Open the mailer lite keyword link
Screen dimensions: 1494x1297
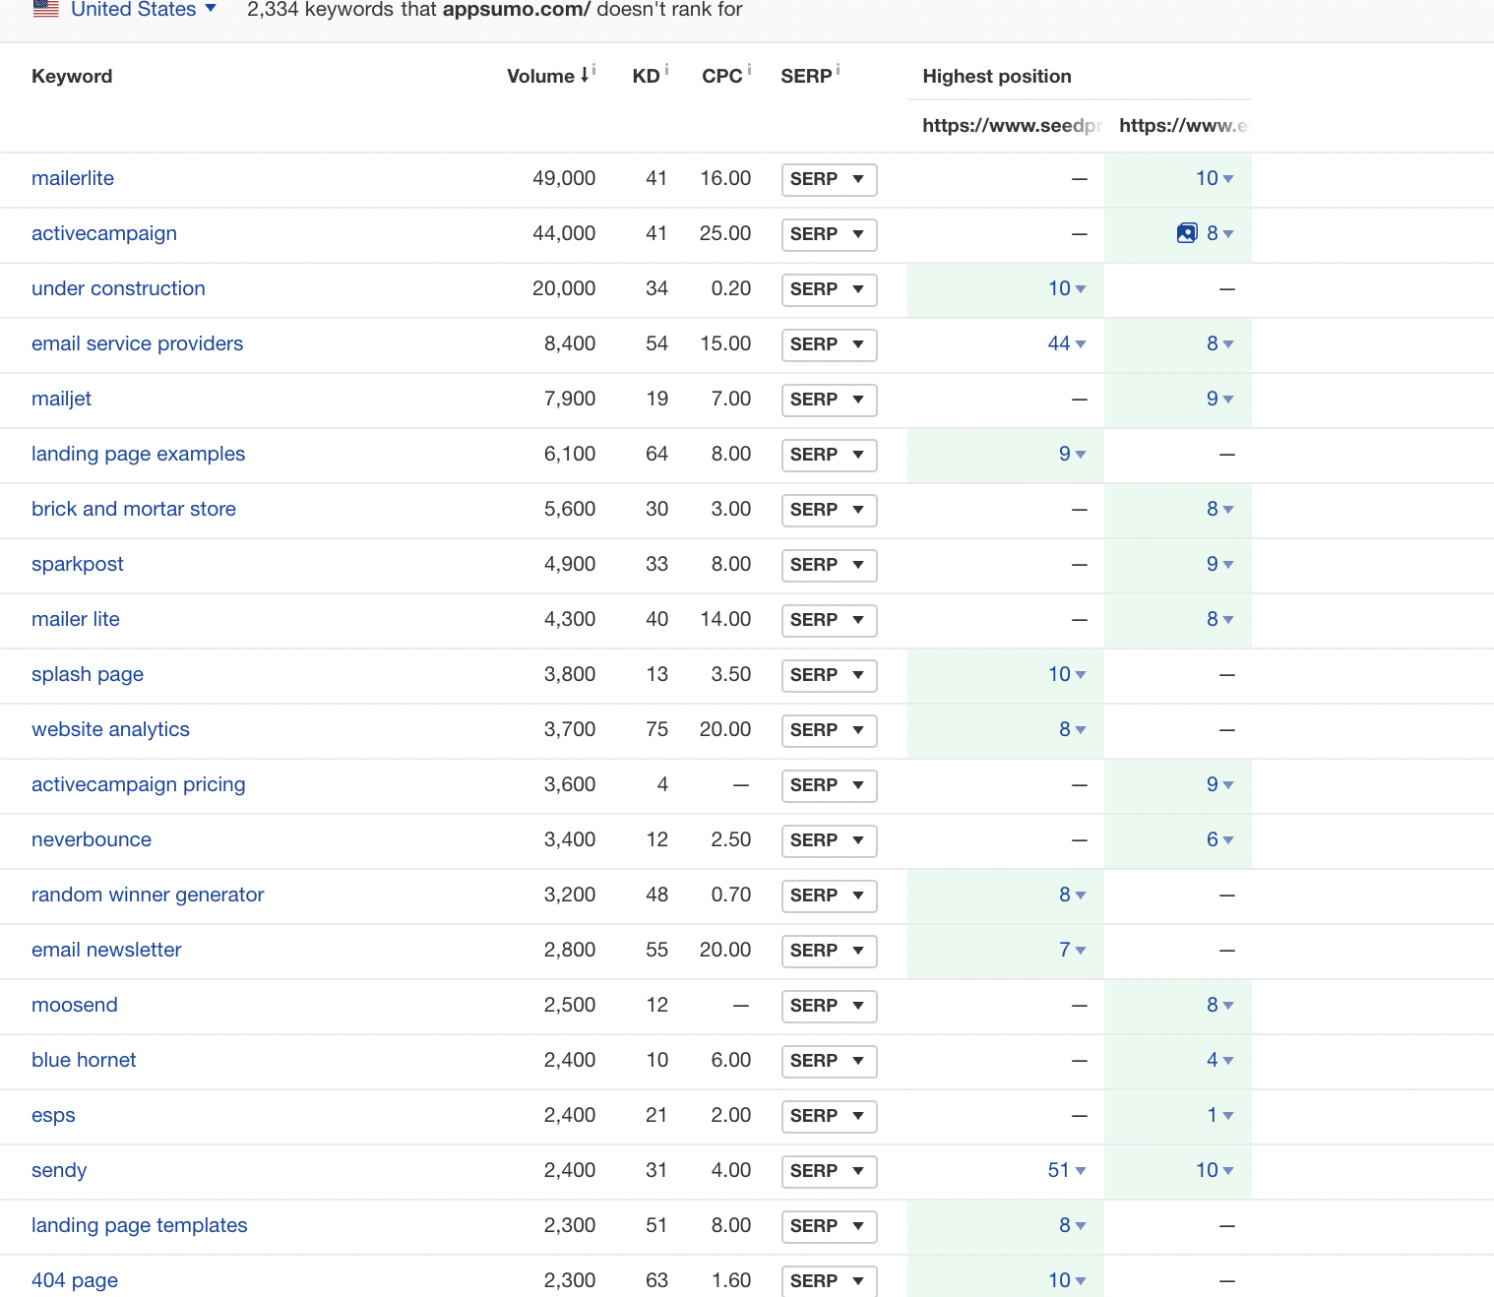click(x=76, y=619)
